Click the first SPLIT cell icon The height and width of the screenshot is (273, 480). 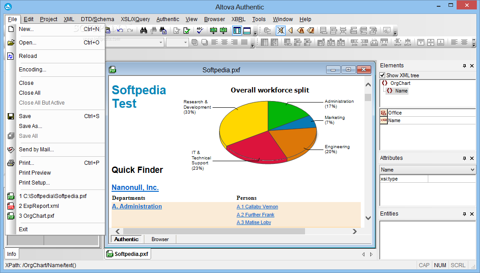point(398,42)
